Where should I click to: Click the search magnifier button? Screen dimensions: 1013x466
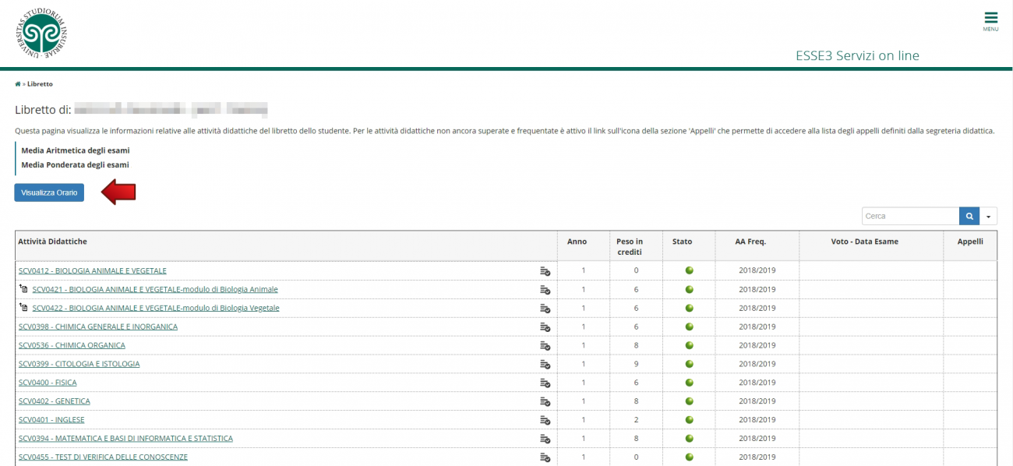coord(969,216)
